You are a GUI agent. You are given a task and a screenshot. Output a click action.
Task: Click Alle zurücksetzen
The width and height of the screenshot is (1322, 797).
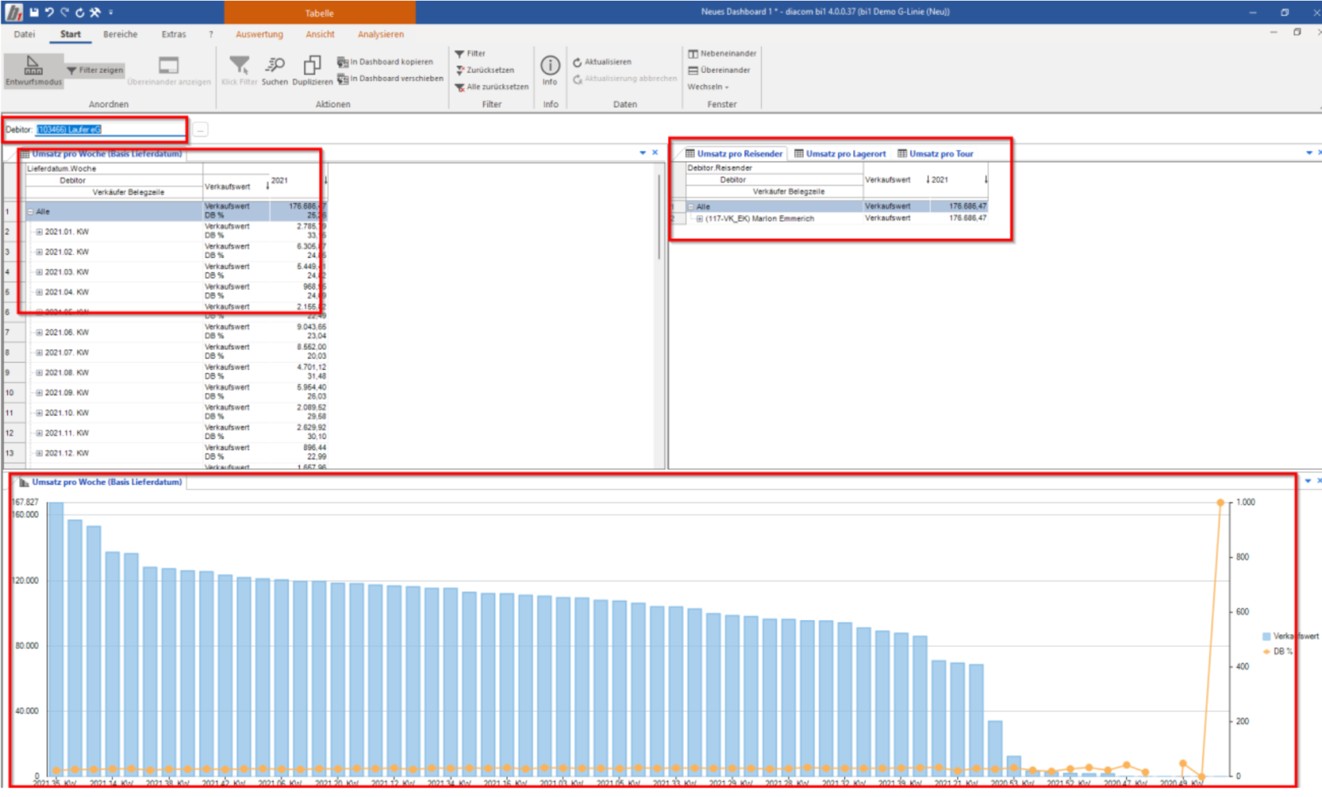pos(492,87)
